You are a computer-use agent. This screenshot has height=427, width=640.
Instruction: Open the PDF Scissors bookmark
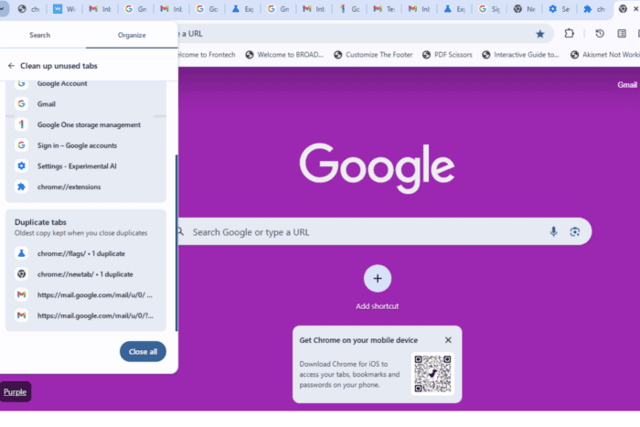(447, 55)
